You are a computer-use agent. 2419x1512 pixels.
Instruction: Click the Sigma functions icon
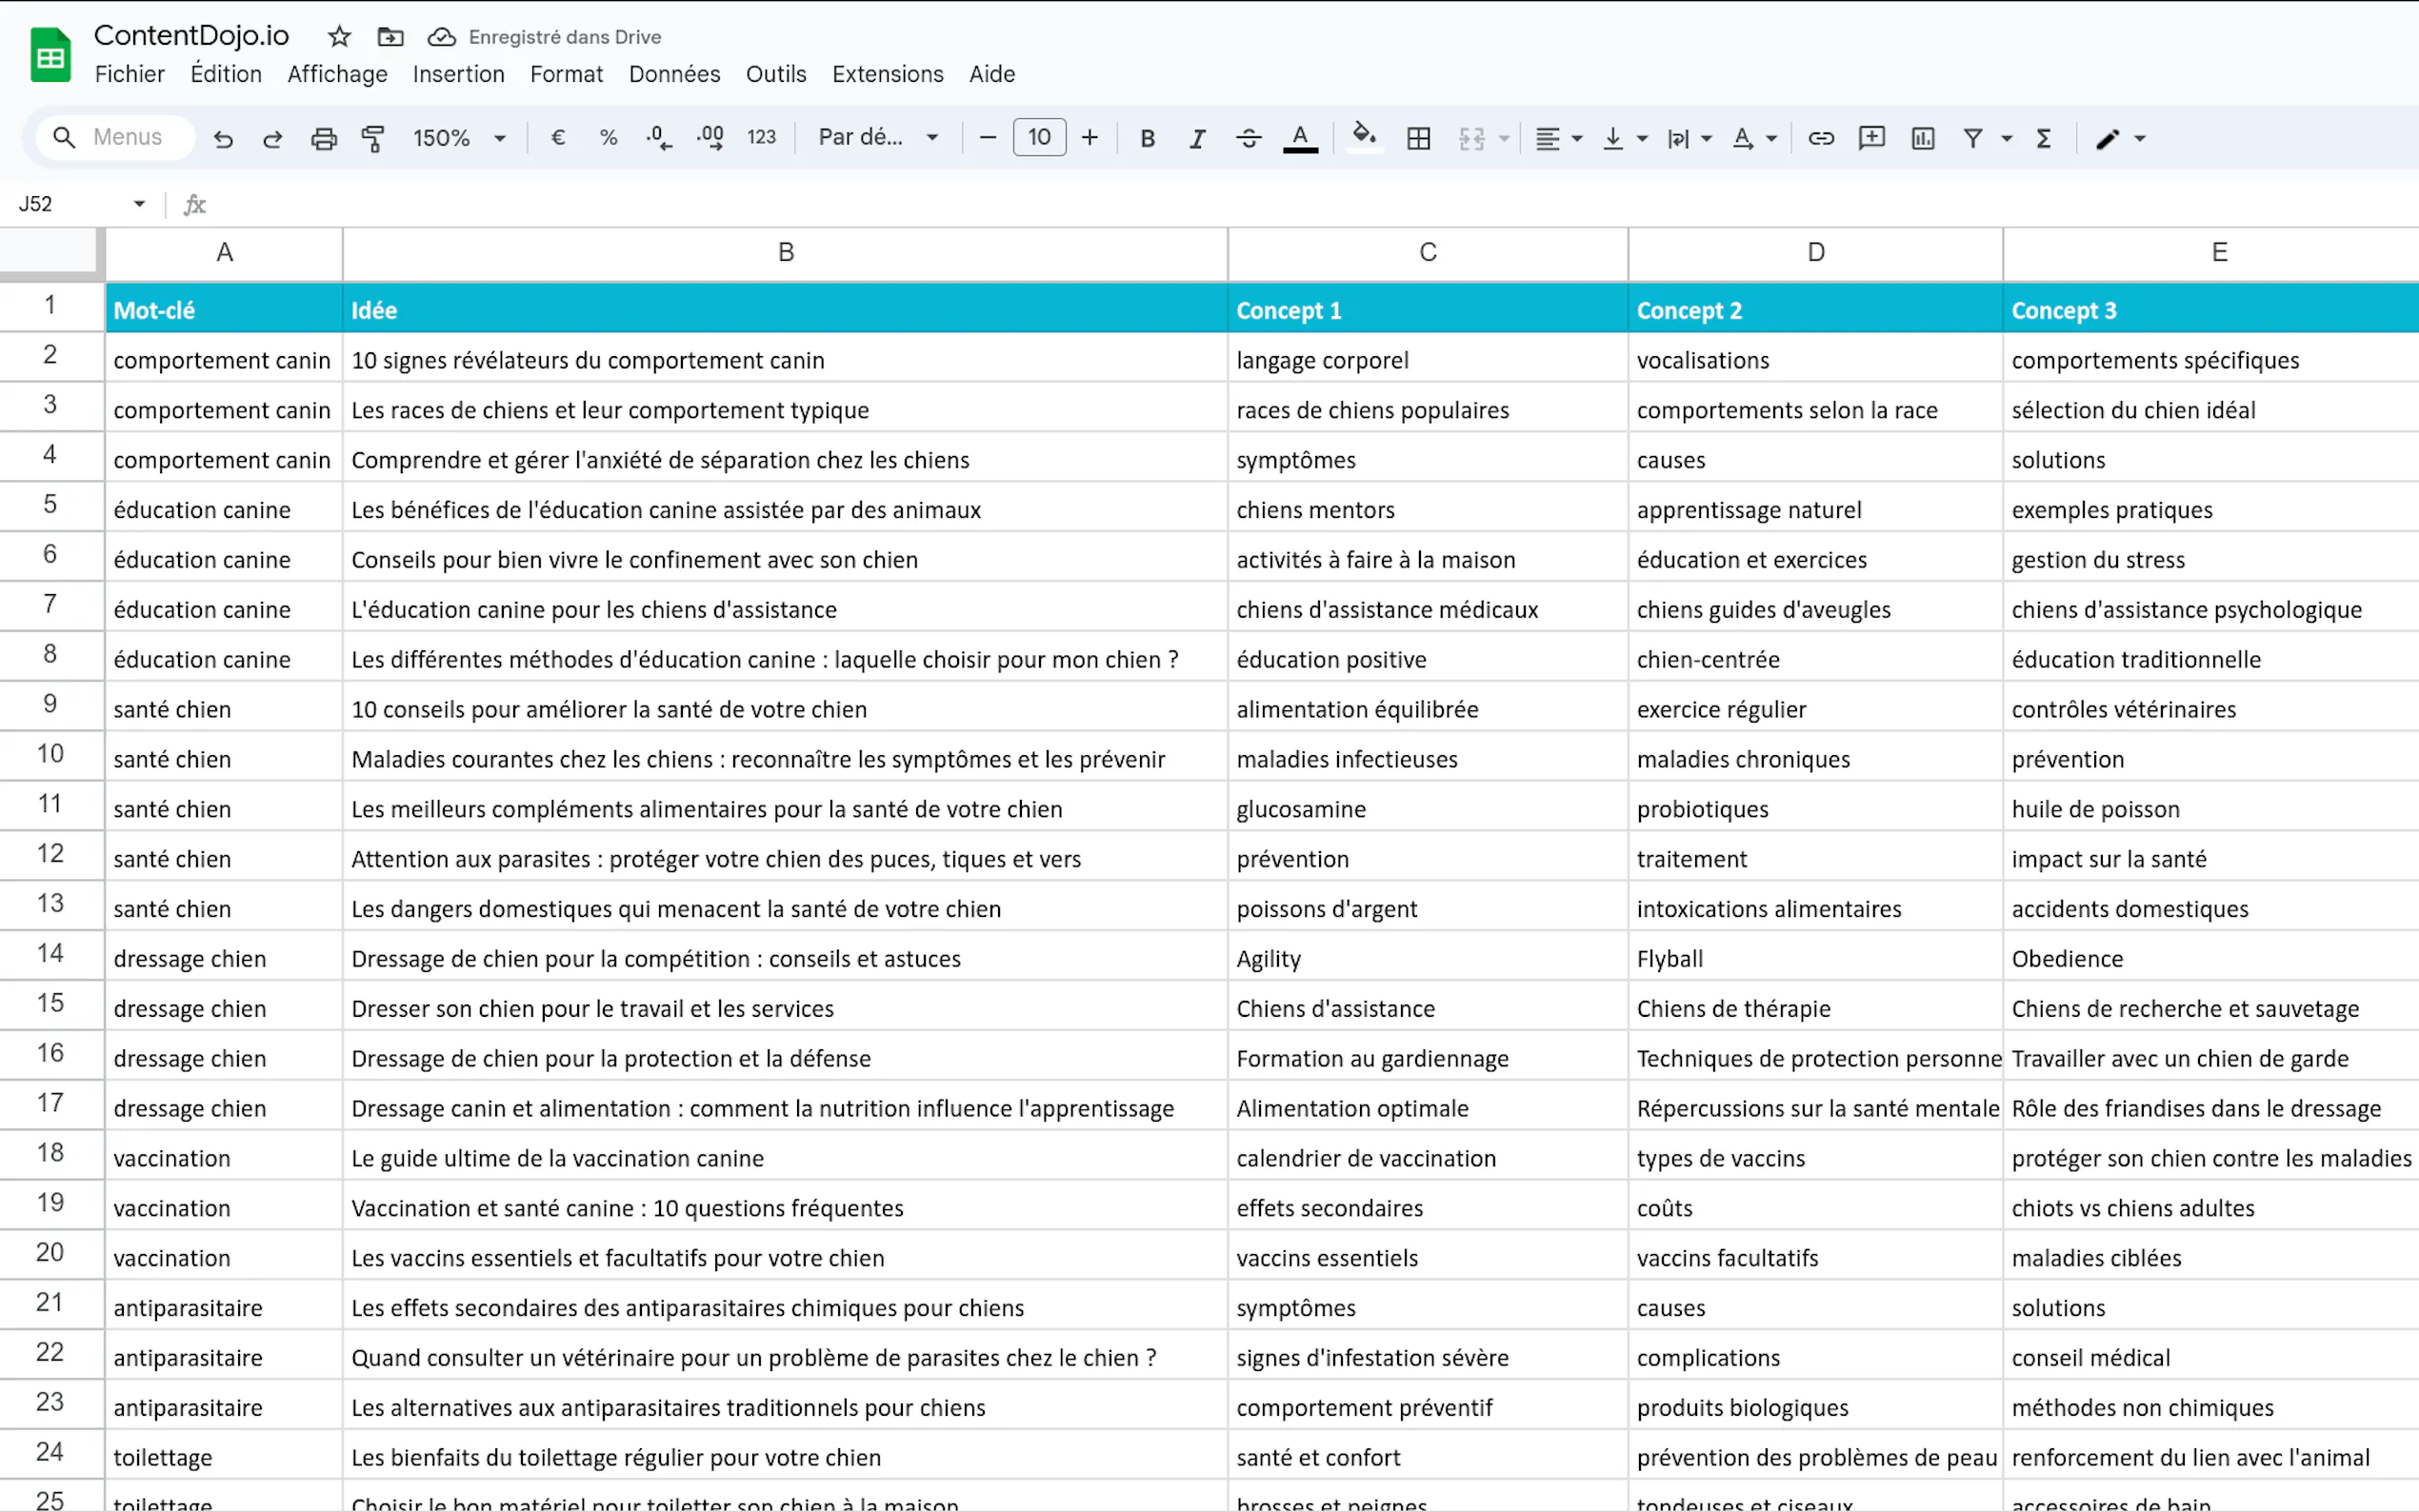[x=2043, y=138]
